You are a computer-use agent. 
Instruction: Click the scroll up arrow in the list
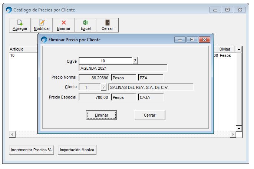(x=239, y=49)
